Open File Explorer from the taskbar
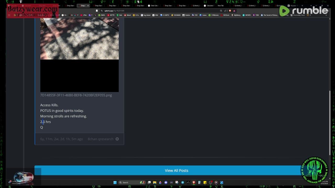 [155, 183]
